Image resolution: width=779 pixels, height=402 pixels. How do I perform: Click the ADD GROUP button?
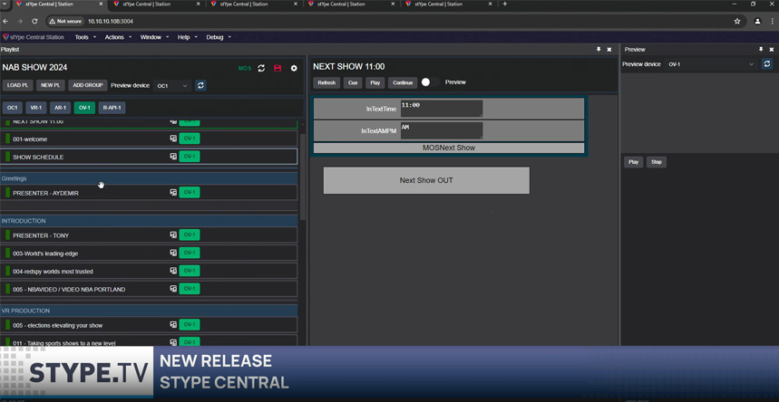88,85
